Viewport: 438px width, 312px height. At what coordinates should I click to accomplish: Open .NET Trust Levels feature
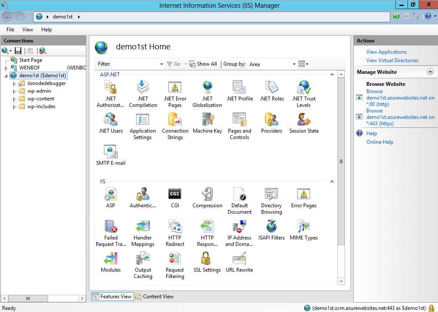point(304,94)
